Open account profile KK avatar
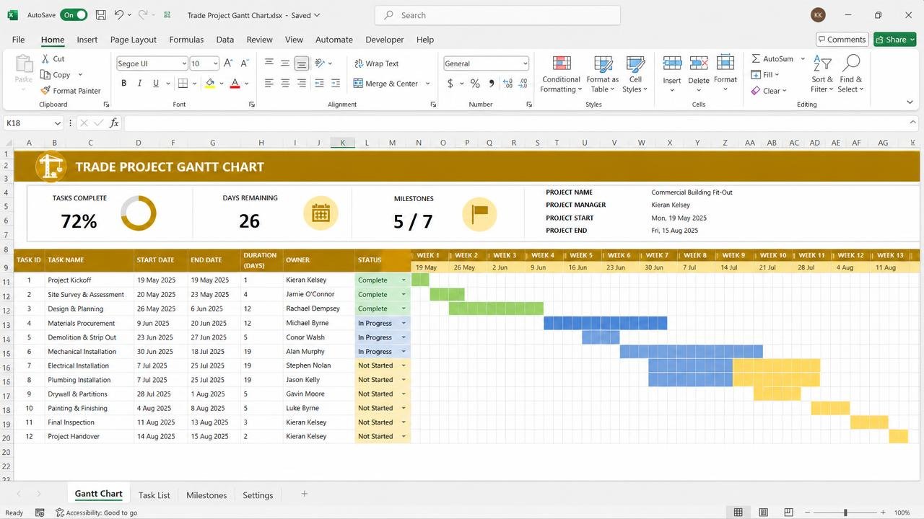This screenshot has height=519, width=924. tap(818, 15)
